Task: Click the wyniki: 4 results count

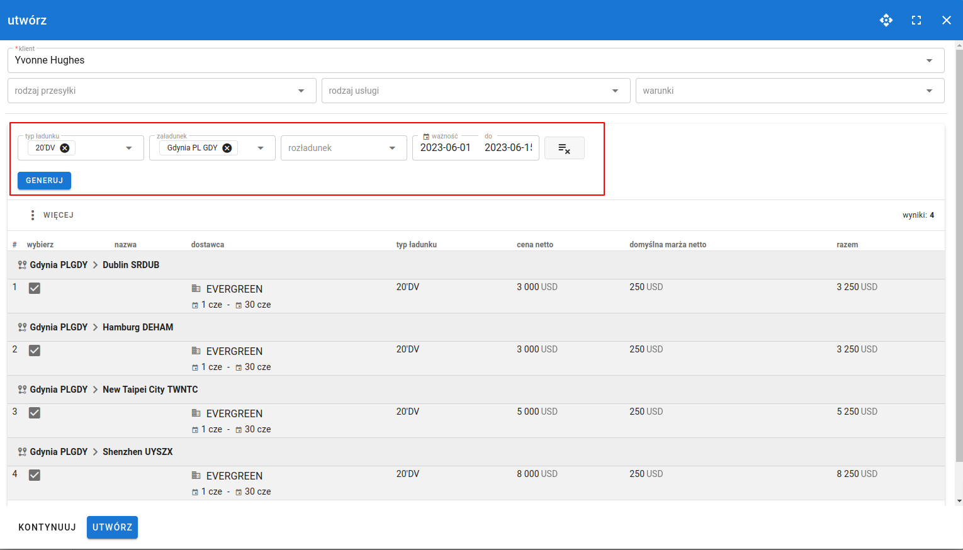Action: 918,215
